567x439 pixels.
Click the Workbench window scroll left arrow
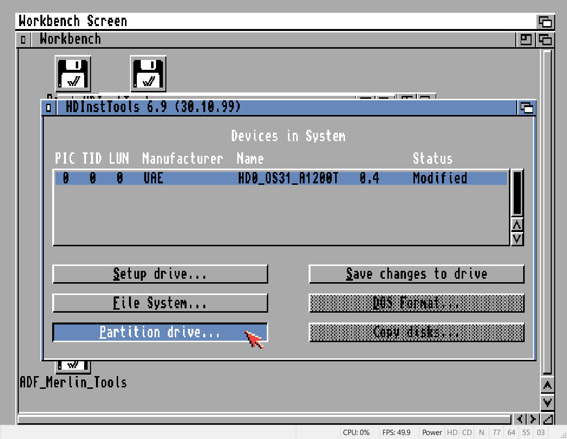520,419
